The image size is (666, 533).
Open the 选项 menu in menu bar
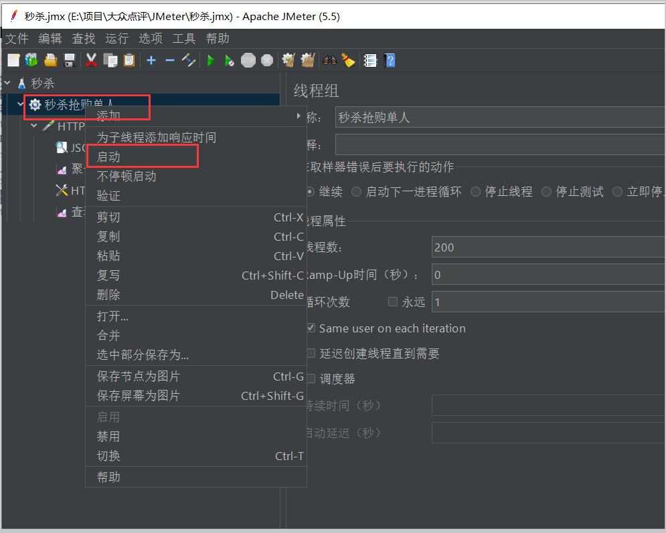point(150,39)
